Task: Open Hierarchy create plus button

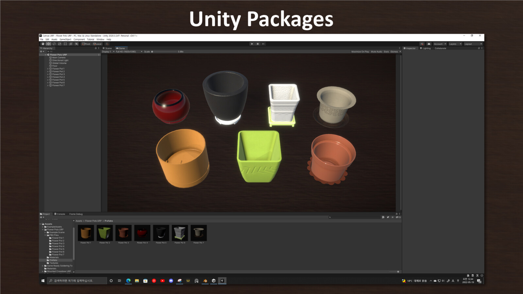Action: coord(42,52)
